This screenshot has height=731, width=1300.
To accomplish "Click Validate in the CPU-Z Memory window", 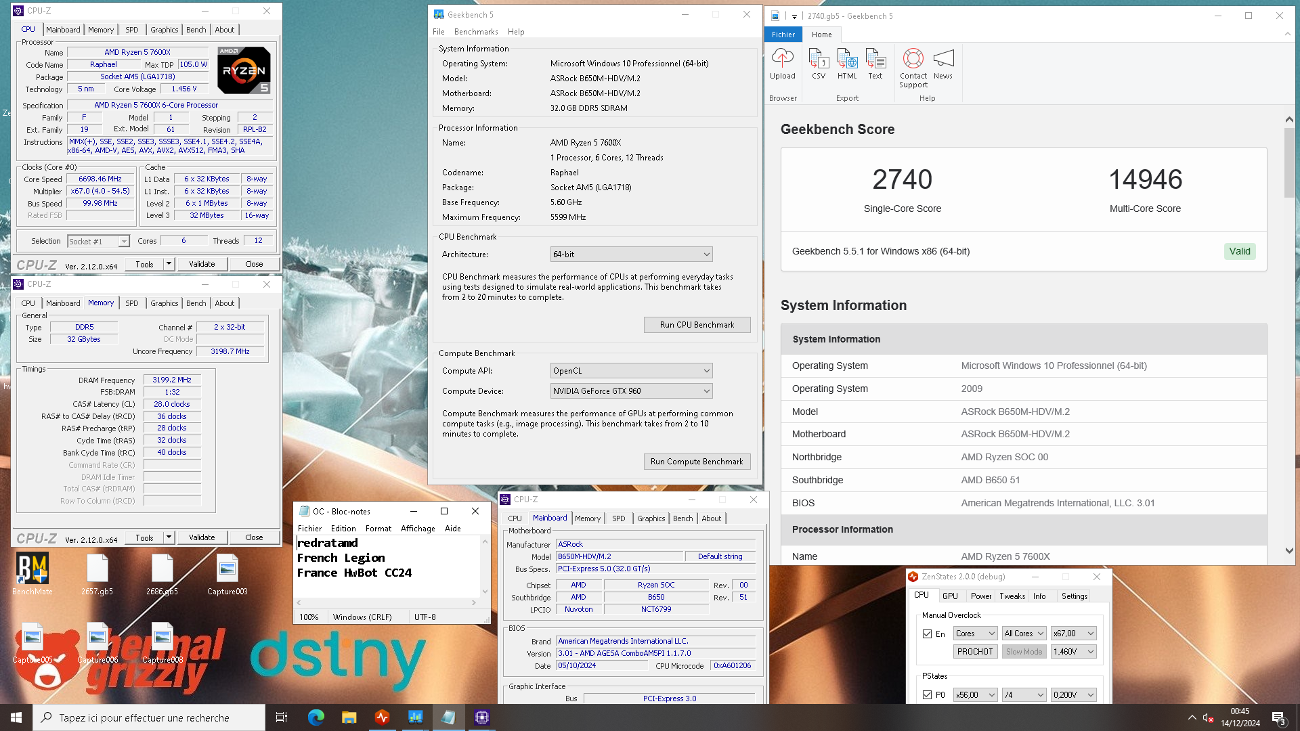I will 202,538.
